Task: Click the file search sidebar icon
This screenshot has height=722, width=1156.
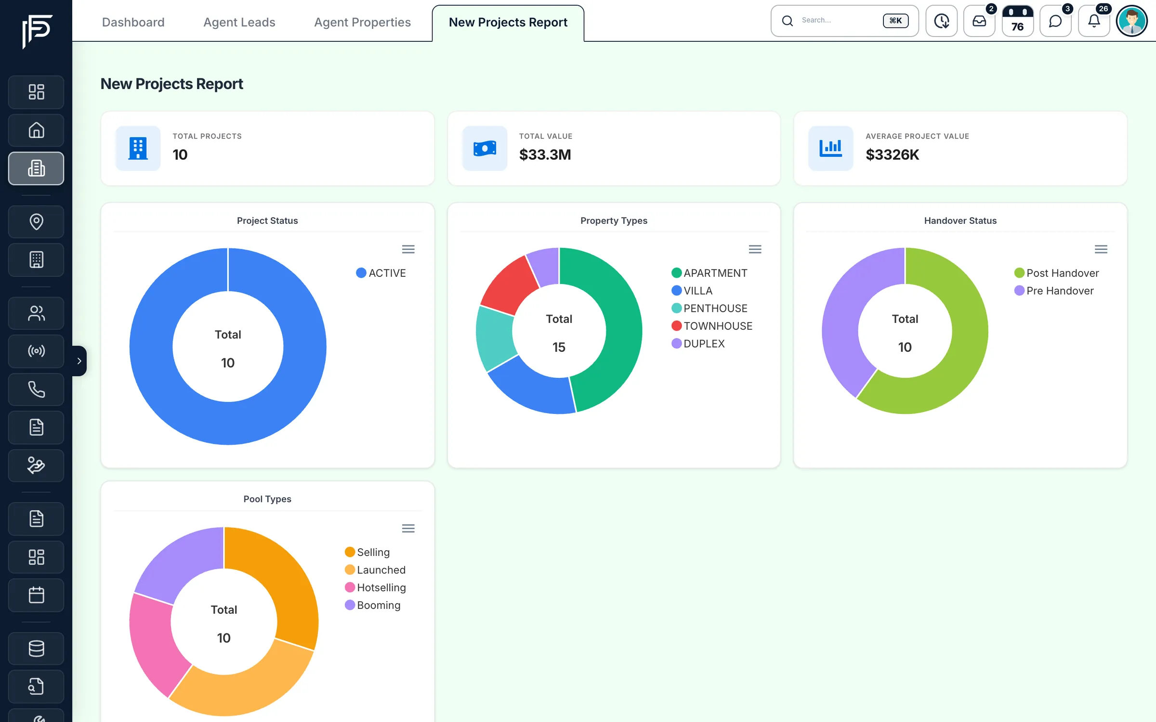Action: click(36, 686)
